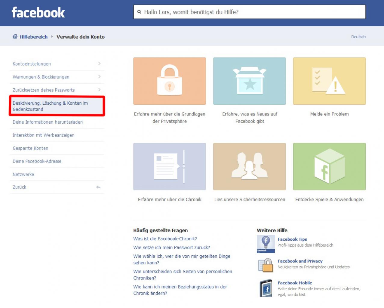Image resolution: width=384 pixels, height=308 pixels.
Task: Open the Chronik timeline tile
Action: click(x=170, y=167)
